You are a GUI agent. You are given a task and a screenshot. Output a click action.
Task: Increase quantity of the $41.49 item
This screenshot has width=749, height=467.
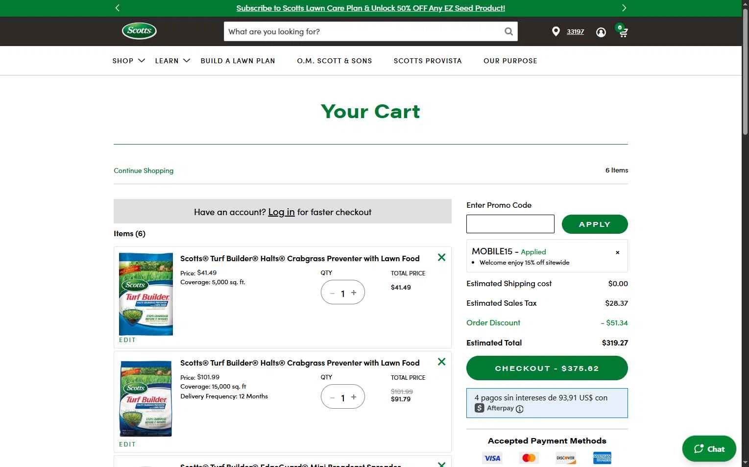click(x=354, y=293)
